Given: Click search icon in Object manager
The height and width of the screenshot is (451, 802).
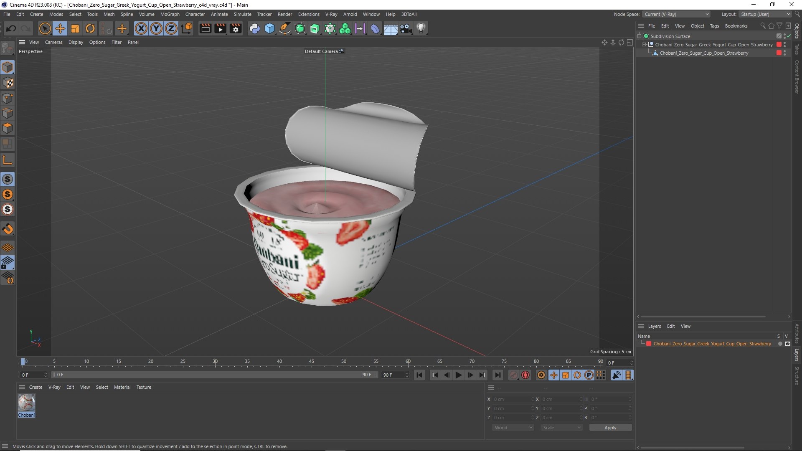Looking at the screenshot, I should [x=763, y=26].
